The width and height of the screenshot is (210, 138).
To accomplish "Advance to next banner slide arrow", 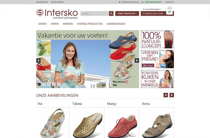I will point(137,61).
